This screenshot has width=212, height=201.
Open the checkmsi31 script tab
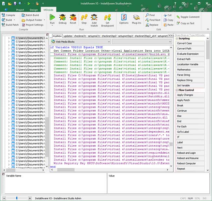pyautogui.click(x=80, y=36)
